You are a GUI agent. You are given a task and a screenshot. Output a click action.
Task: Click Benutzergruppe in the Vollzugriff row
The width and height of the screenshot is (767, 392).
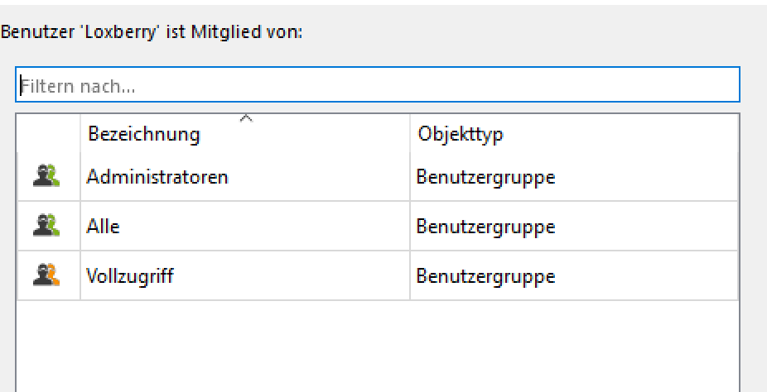point(485,276)
